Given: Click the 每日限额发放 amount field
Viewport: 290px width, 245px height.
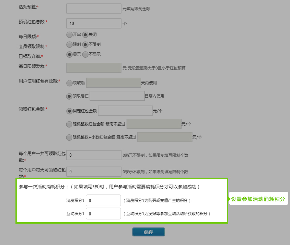Looking at the screenshot, I should point(94,68).
